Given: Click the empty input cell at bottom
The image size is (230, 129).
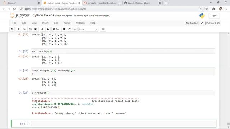Looking at the screenshot, I should (x=123, y=124).
